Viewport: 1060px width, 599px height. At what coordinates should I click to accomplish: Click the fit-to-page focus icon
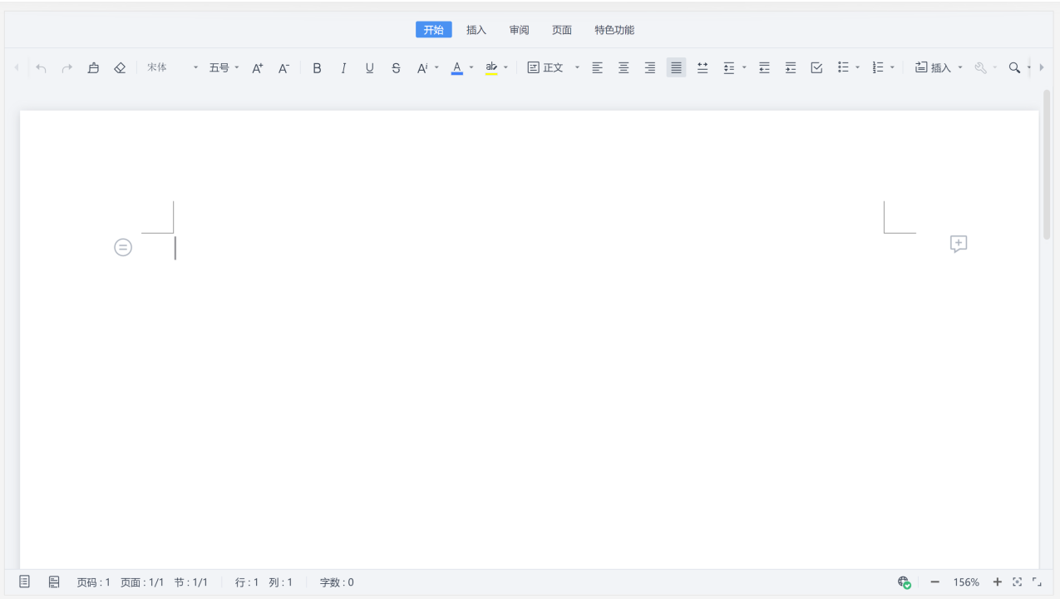click(1018, 582)
